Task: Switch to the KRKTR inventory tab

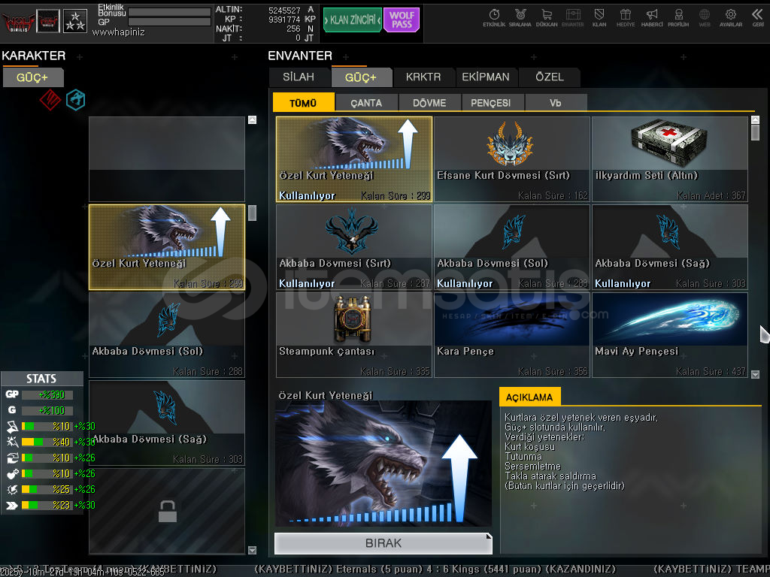Action: [x=423, y=77]
